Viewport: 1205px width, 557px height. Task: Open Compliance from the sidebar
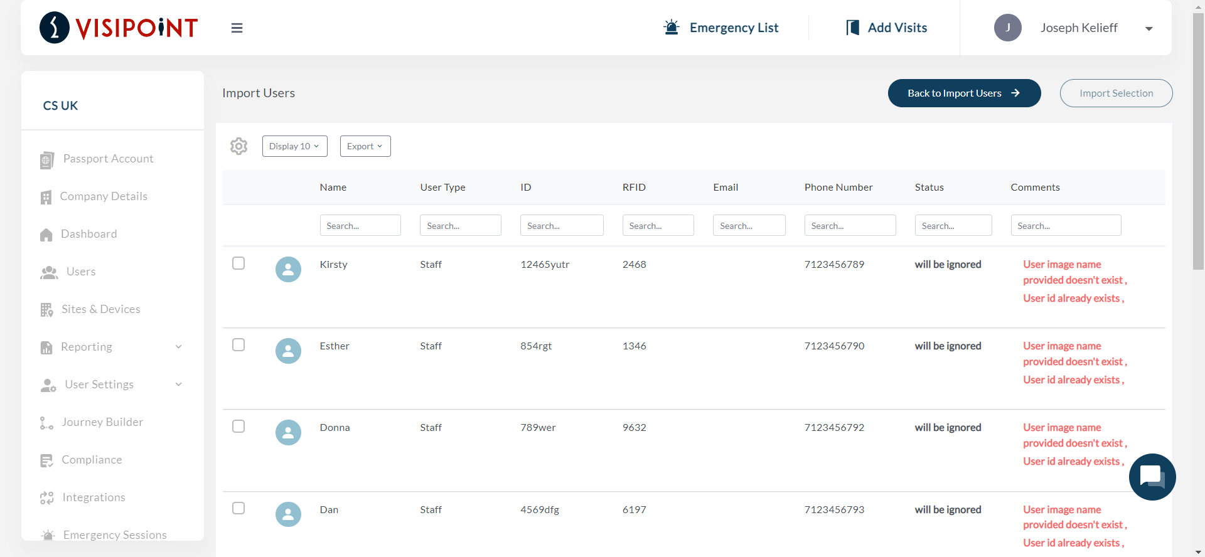(92, 460)
